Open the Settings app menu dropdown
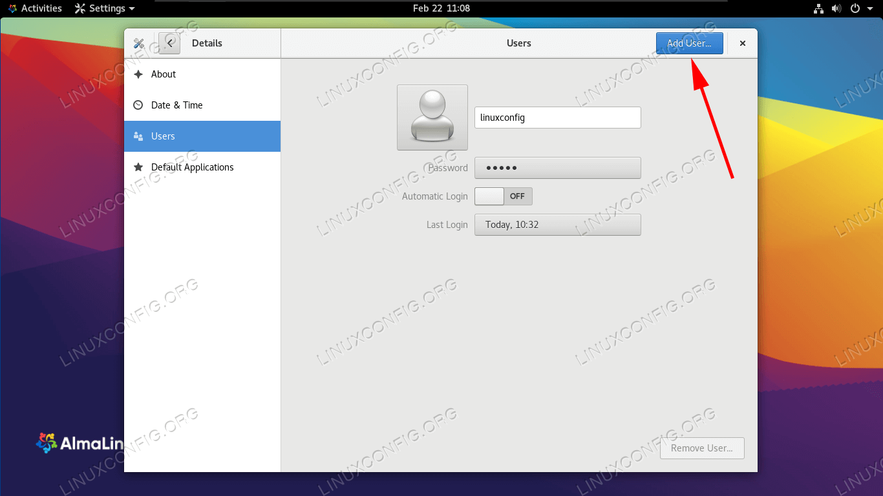Viewport: 883px width, 496px height. 105,8
